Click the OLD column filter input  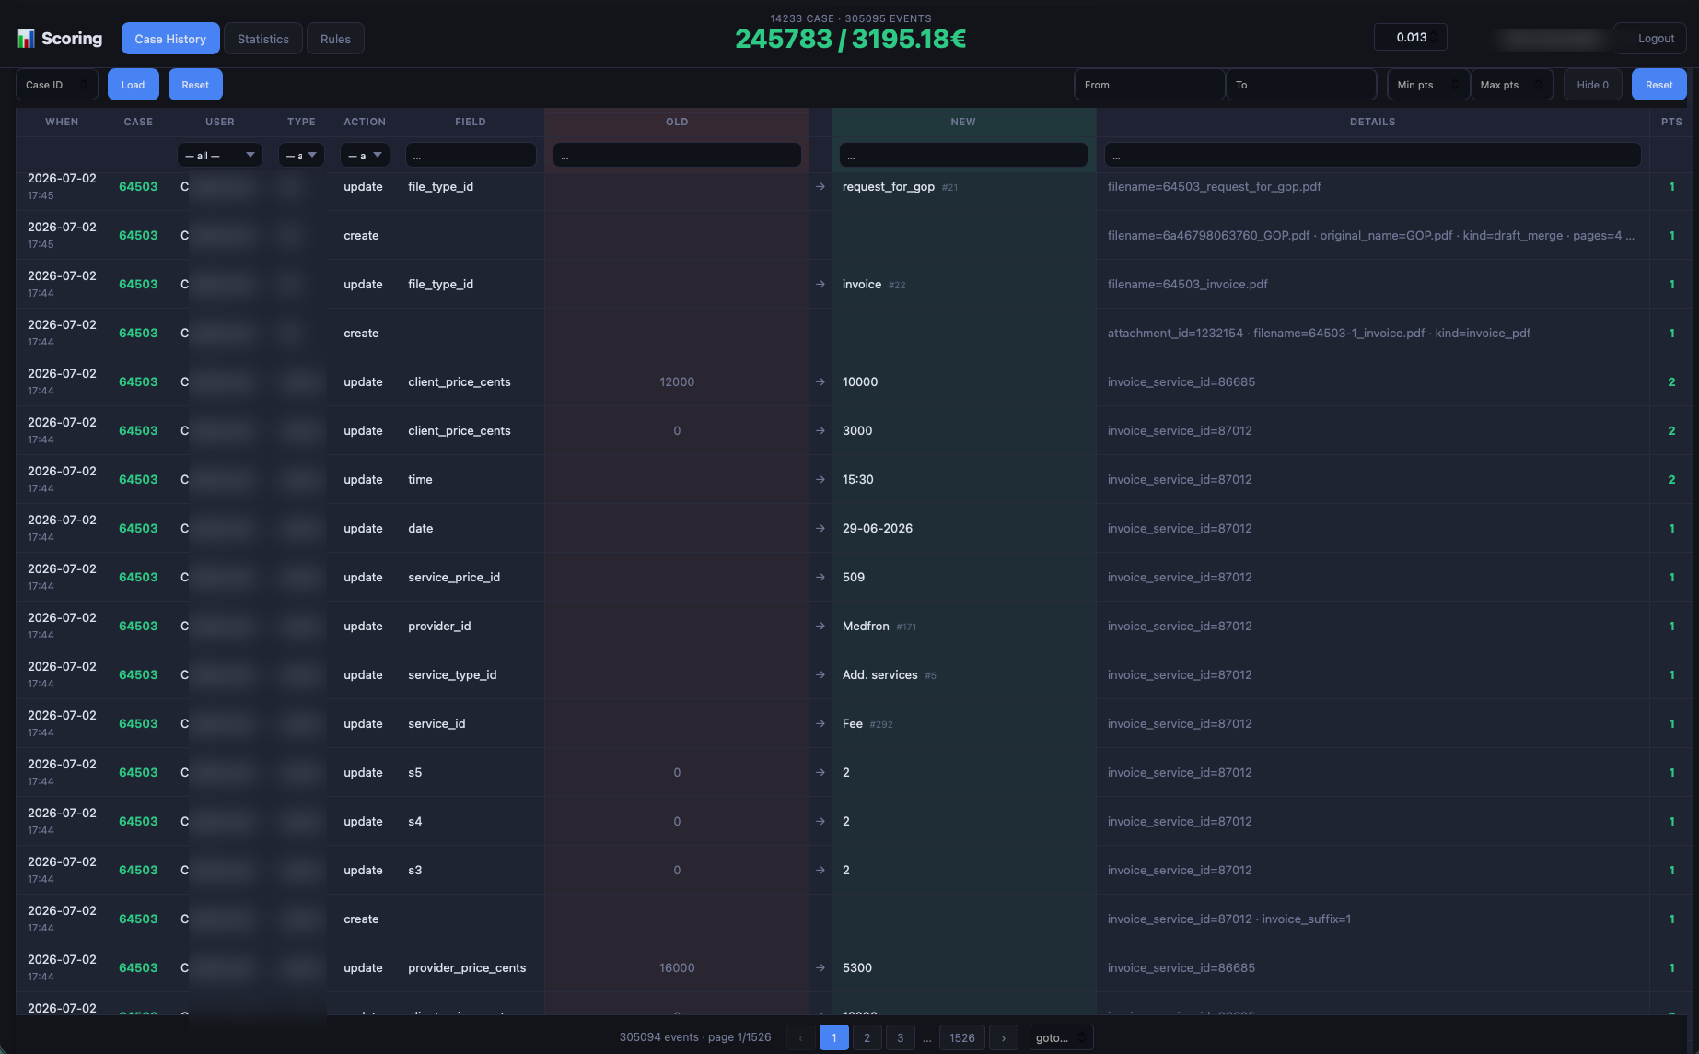point(677,155)
